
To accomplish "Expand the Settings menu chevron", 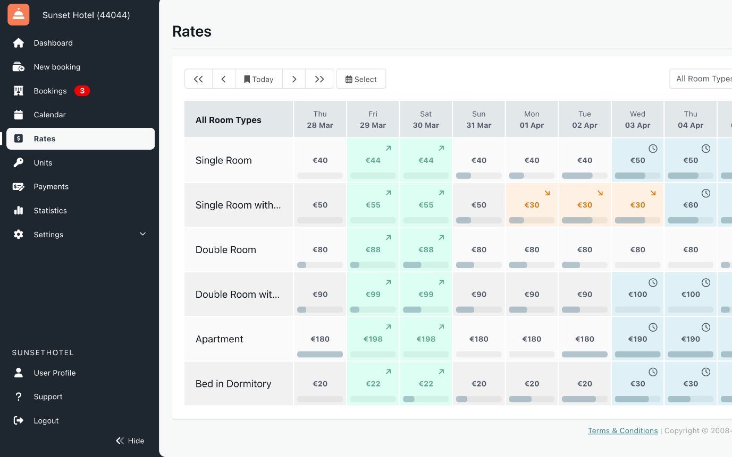I will pos(142,234).
